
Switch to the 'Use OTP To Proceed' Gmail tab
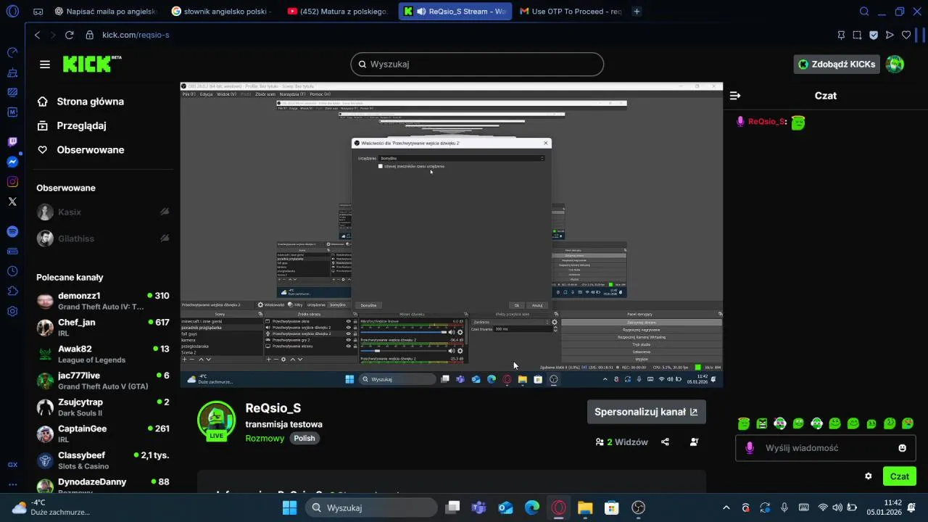pyautogui.click(x=571, y=12)
